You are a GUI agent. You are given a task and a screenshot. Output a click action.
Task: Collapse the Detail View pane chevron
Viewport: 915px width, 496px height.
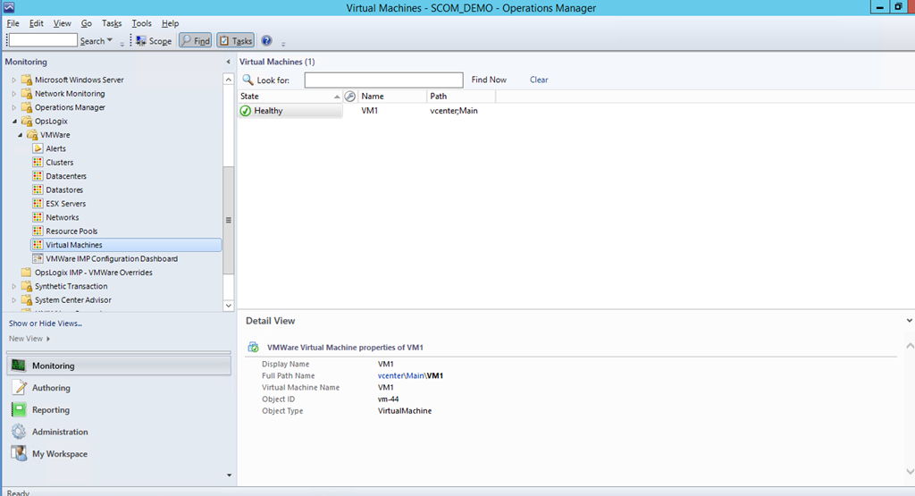[x=909, y=320]
